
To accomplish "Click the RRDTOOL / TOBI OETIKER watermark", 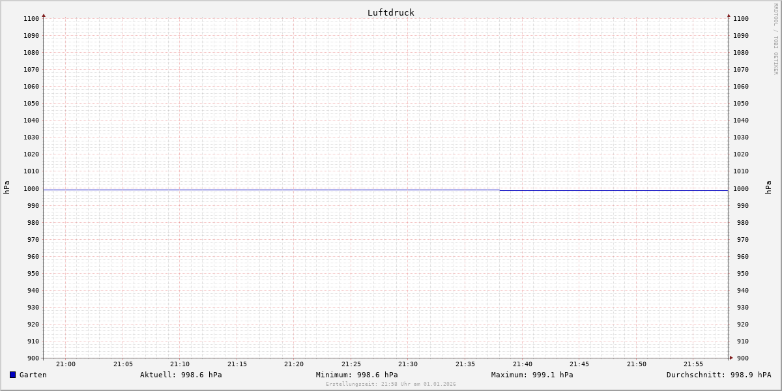I will click(x=775, y=39).
